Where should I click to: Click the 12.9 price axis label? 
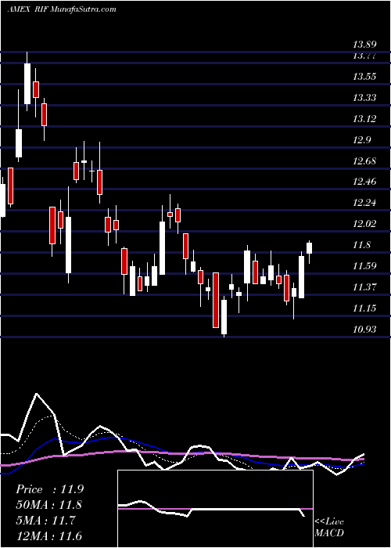coord(361,140)
